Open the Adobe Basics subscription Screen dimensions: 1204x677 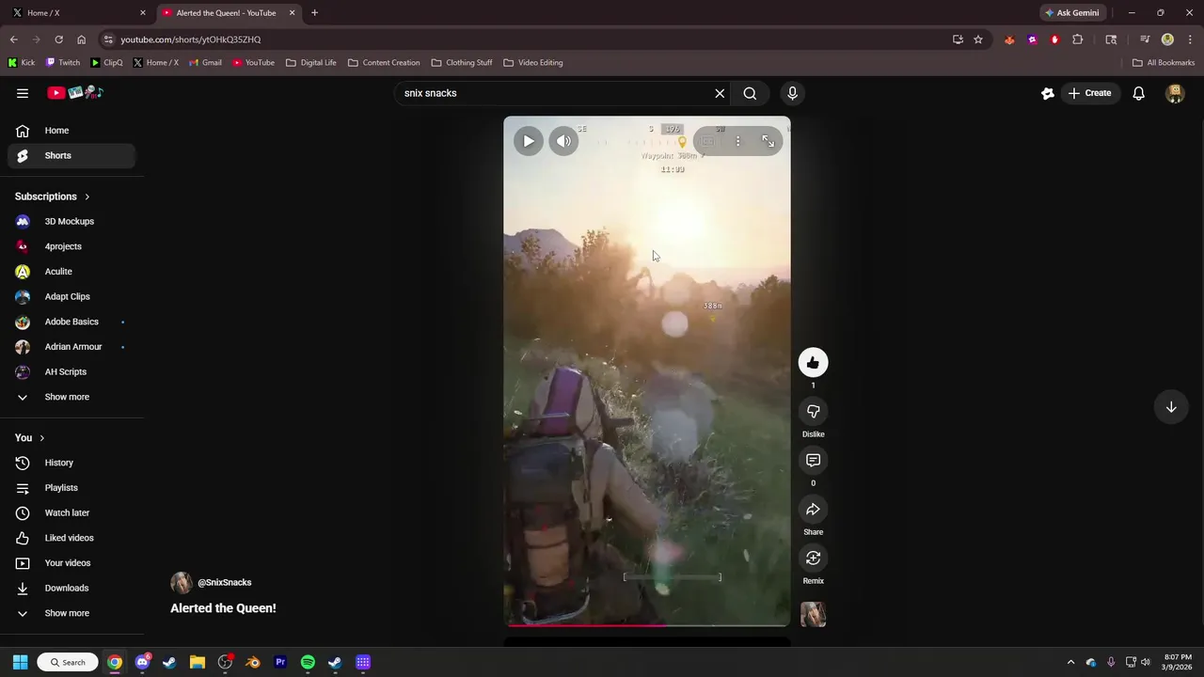[71, 322]
